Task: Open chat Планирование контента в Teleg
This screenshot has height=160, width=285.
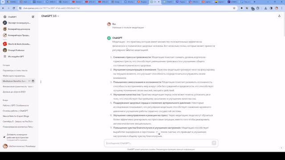Action: tap(19, 127)
